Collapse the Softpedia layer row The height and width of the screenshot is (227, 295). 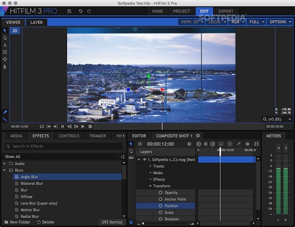click(139, 160)
